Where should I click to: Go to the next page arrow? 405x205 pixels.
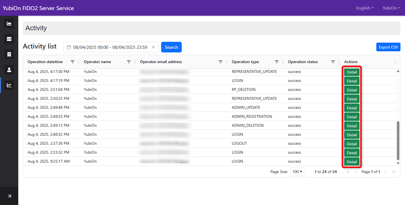[386, 172]
